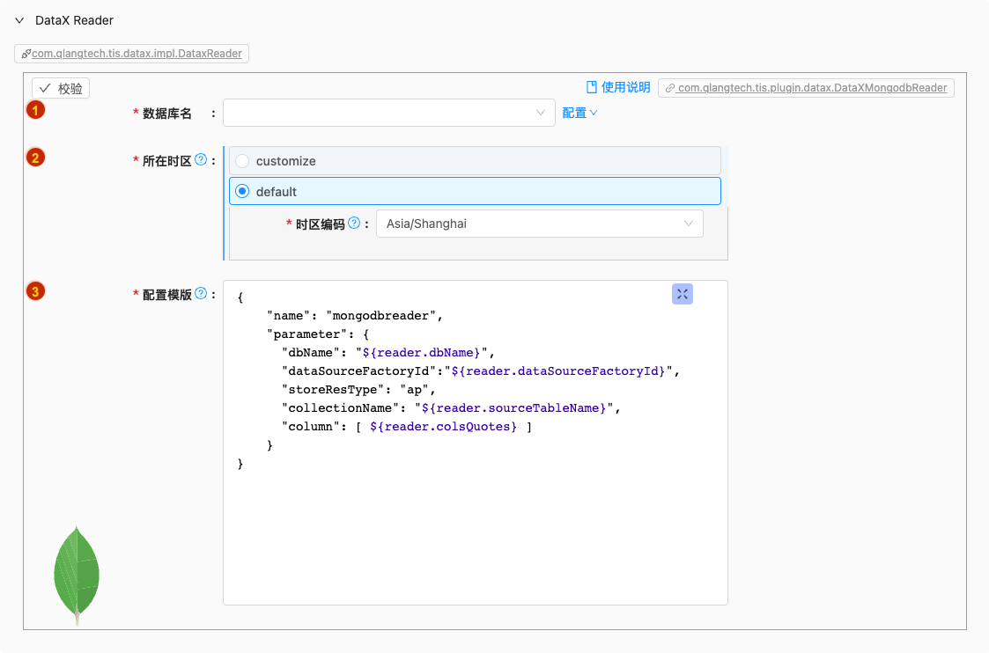Select the customize timezone radio option
This screenshot has height=653, width=989.
point(242,161)
